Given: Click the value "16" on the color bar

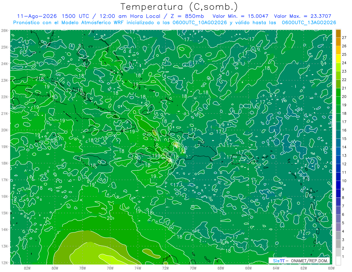Looking at the screenshot, I should pos(344,130).
